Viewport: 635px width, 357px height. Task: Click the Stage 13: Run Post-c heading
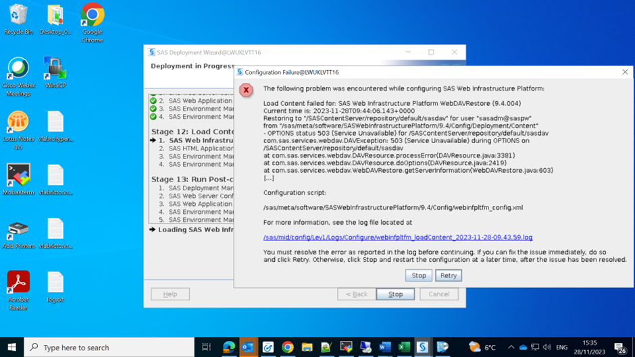point(193,179)
